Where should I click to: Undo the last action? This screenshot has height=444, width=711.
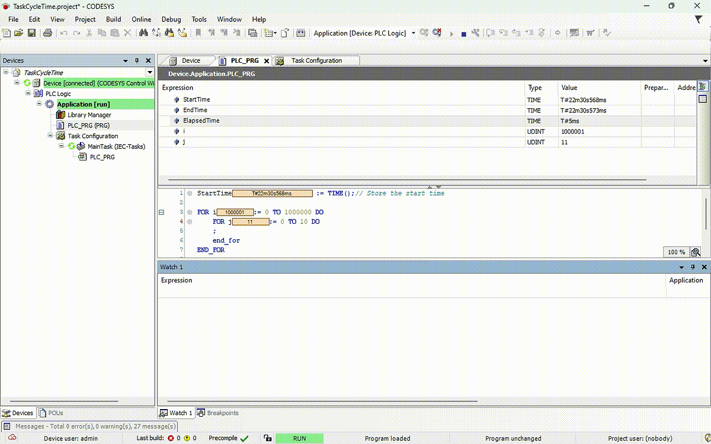63,33
